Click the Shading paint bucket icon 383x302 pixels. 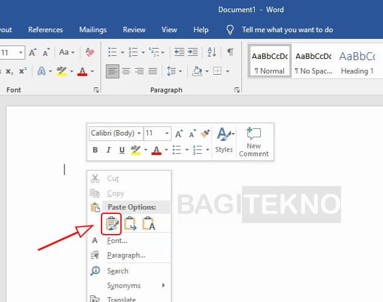pos(197,71)
